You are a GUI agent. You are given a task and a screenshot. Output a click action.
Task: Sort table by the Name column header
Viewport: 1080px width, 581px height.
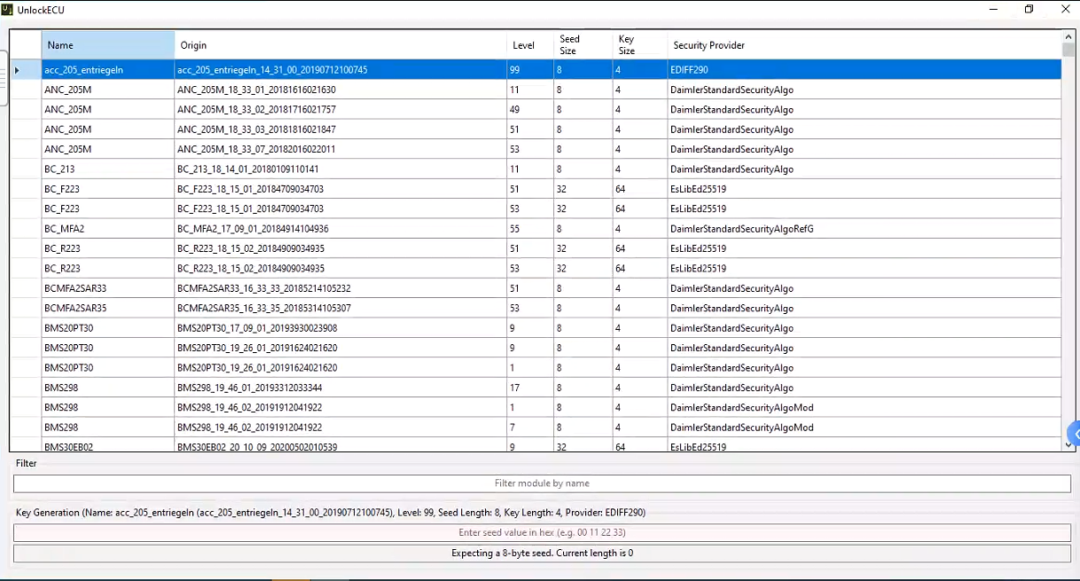(107, 45)
